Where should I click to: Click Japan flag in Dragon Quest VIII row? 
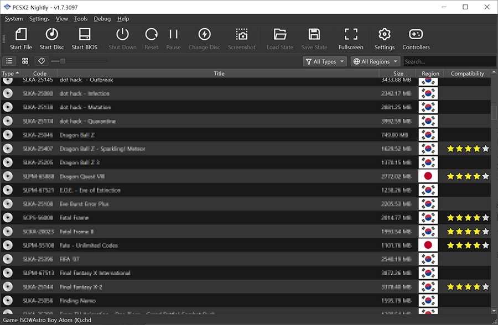point(428,176)
